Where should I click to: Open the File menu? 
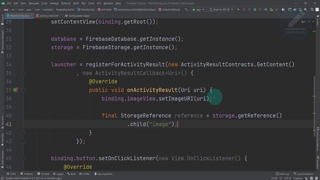pyautogui.click(x=9, y=3)
